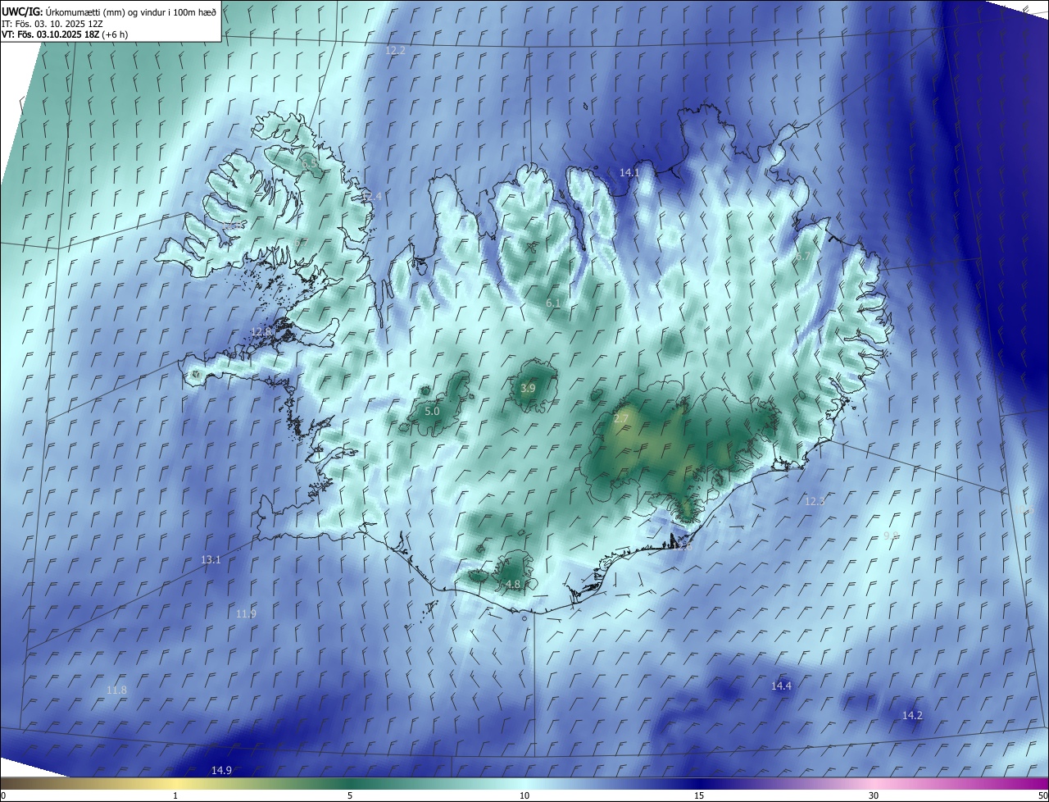Click the 30 tick on the colour scale

click(x=874, y=795)
